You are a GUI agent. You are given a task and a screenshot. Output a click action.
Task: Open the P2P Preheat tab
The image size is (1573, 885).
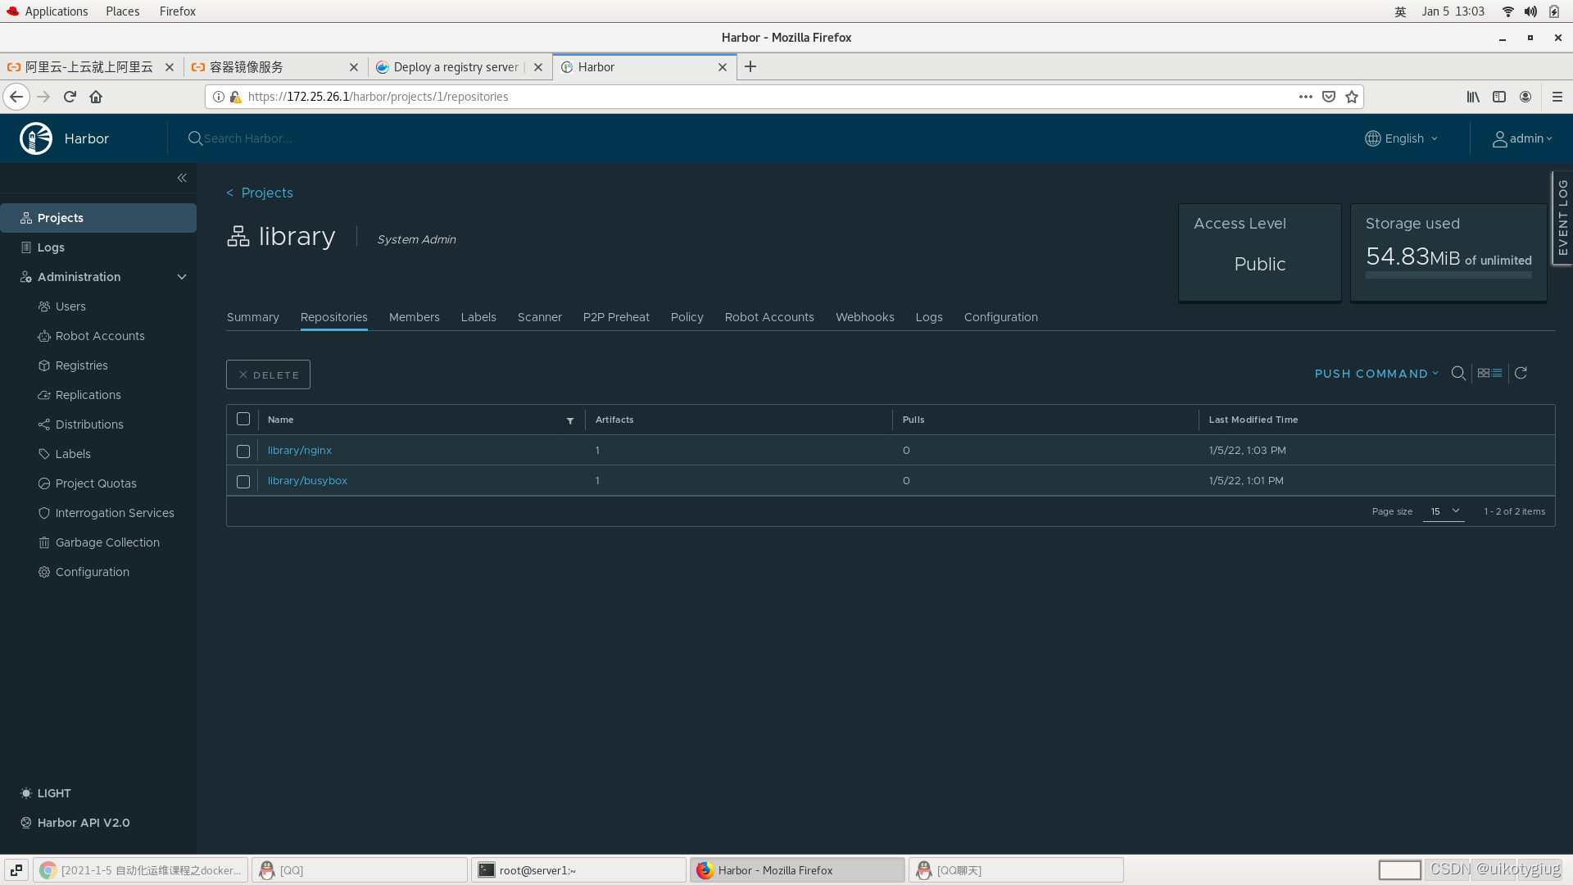(x=616, y=317)
